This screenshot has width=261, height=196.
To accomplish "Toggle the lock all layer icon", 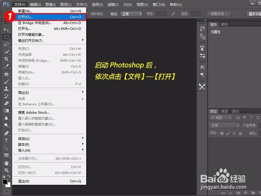I will click(240, 133).
